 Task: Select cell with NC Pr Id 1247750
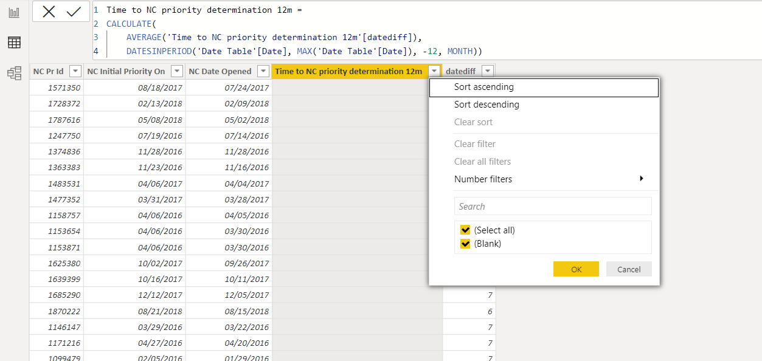click(x=57, y=136)
